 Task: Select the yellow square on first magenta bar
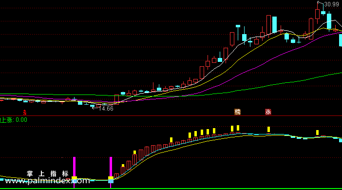(x=74, y=178)
